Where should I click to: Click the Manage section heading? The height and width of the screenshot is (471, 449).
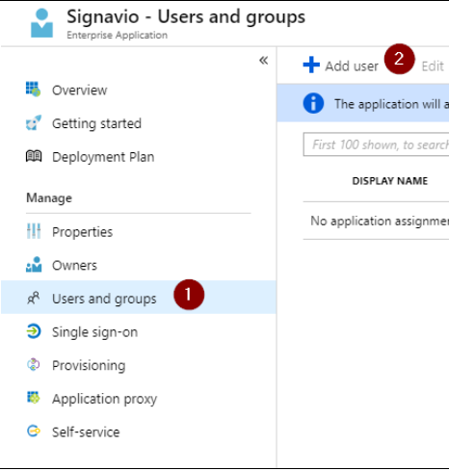pyautogui.click(x=49, y=198)
